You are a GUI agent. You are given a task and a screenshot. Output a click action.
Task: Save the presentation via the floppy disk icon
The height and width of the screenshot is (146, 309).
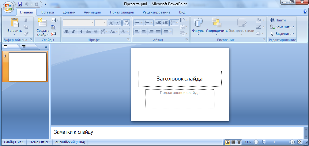coord(20,4)
